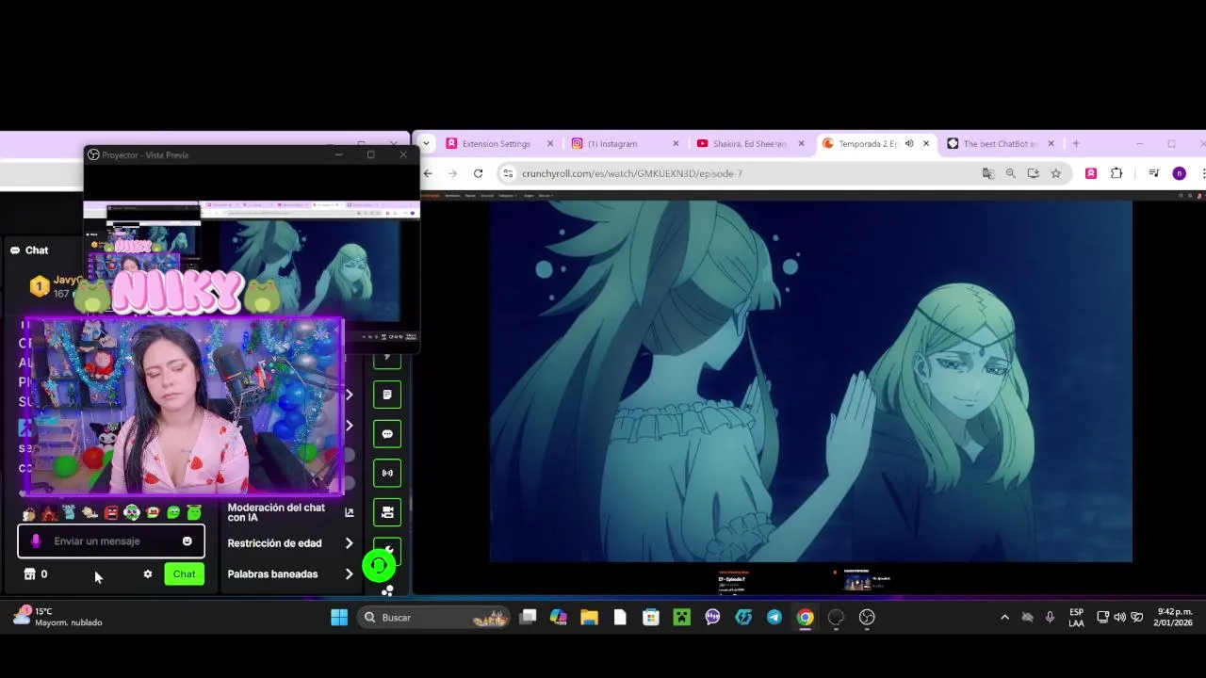Open the Shakira, Ed Sheeran YouTube tab
The image size is (1206, 678).
pos(751,144)
